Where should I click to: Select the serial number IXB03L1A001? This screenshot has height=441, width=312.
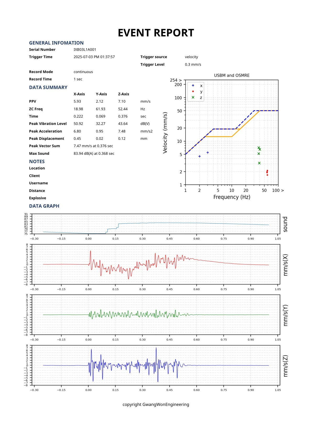coord(85,49)
